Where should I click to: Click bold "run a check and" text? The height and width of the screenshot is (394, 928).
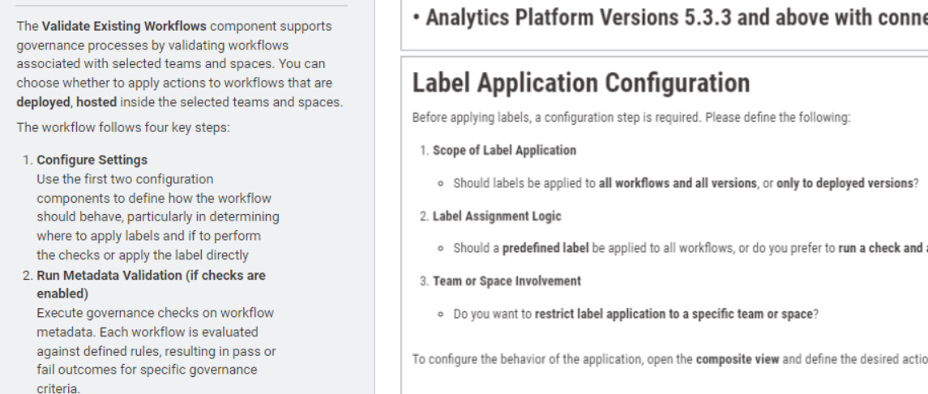pyautogui.click(x=878, y=249)
